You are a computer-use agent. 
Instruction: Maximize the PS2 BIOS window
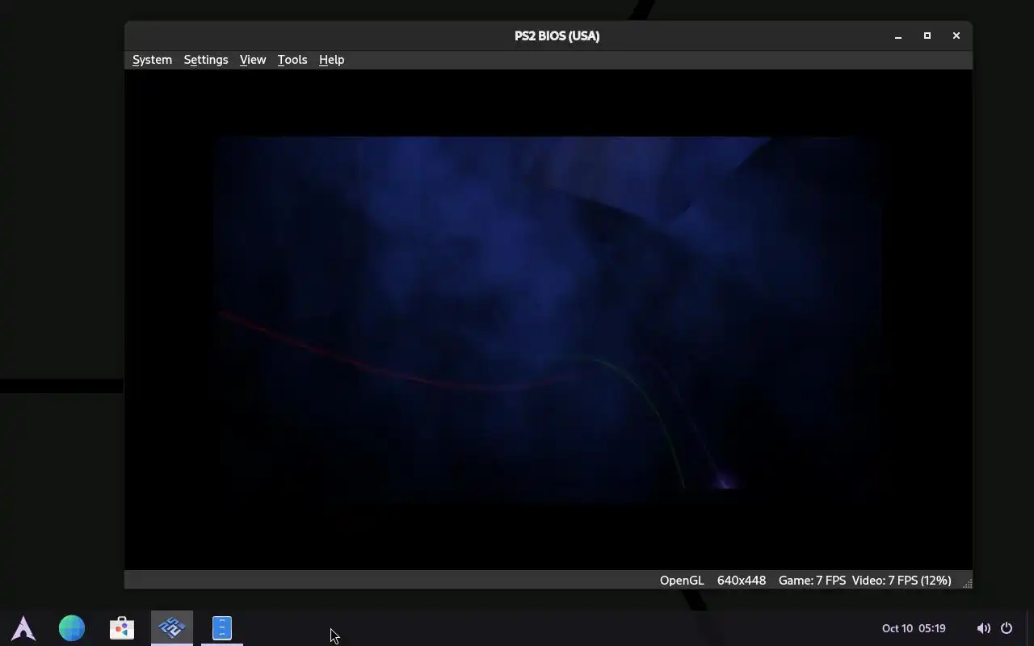pos(927,36)
